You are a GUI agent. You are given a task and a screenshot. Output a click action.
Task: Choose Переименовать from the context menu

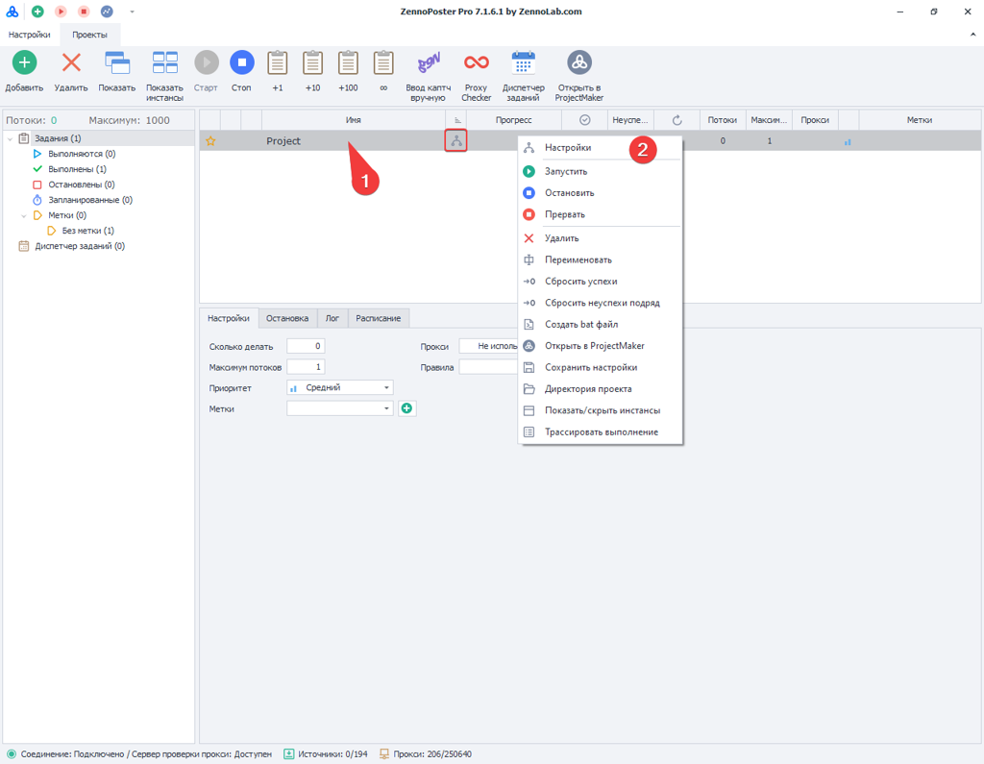click(578, 259)
